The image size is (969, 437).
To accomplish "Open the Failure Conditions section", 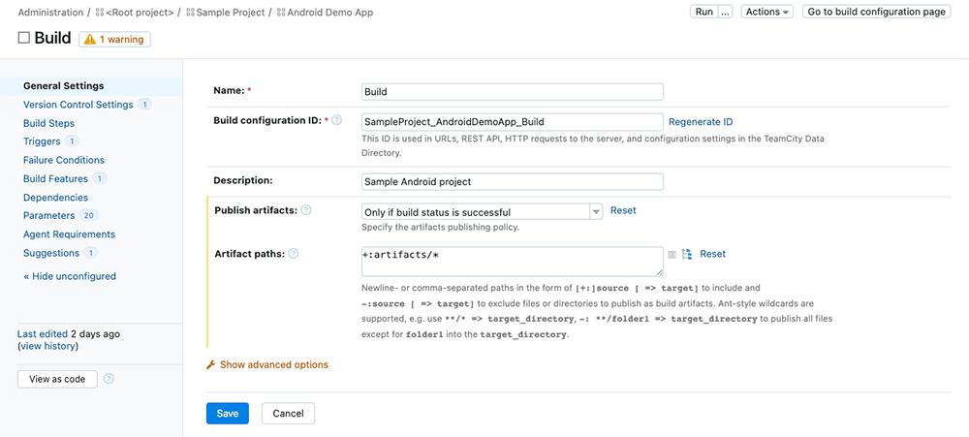I will click(x=64, y=160).
